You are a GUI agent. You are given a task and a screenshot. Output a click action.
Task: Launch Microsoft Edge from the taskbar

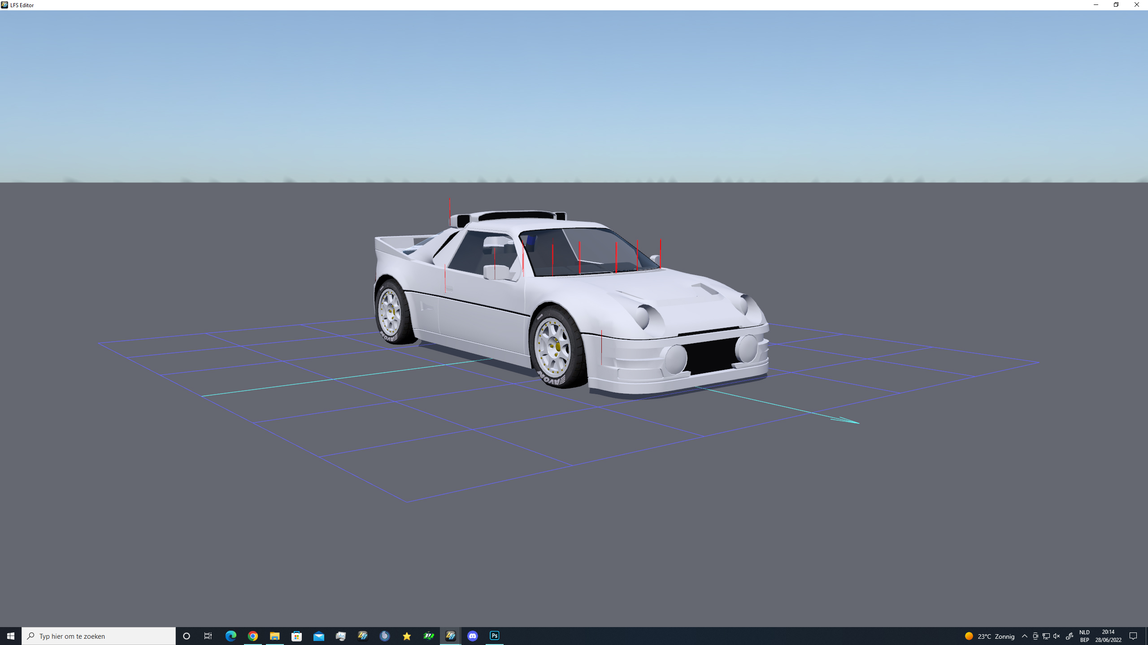click(x=230, y=636)
